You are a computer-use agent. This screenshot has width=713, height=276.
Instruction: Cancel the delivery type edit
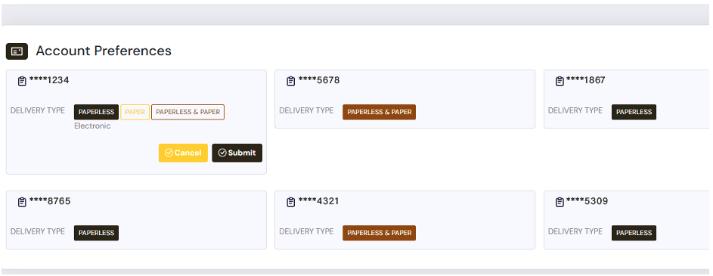183,153
